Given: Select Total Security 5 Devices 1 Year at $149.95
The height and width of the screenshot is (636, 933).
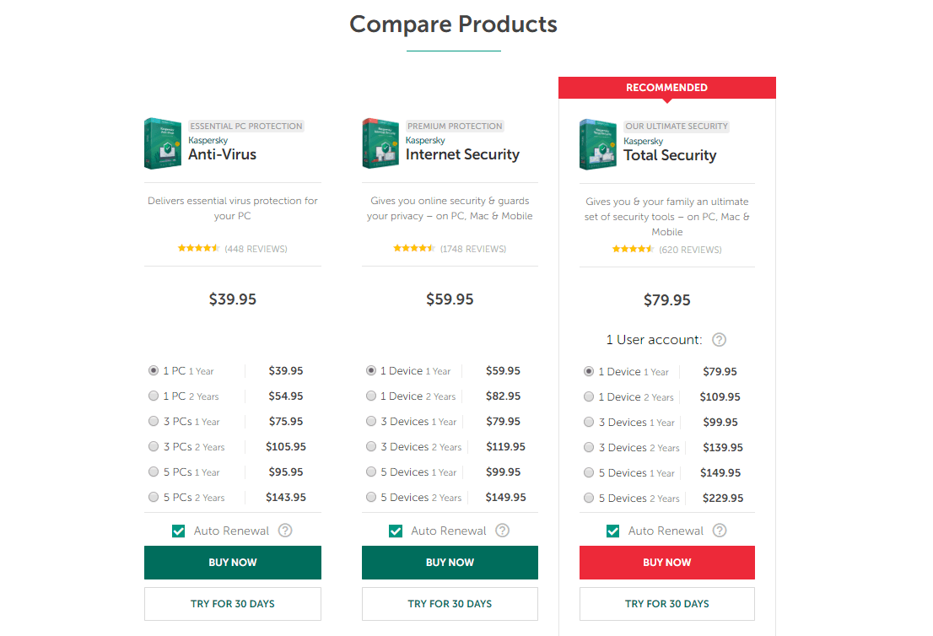Looking at the screenshot, I should [589, 472].
